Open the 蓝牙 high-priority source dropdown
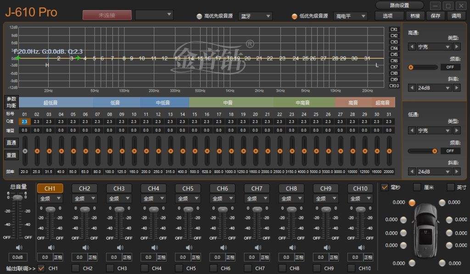The width and height of the screenshot is (470, 274). [x=255, y=16]
